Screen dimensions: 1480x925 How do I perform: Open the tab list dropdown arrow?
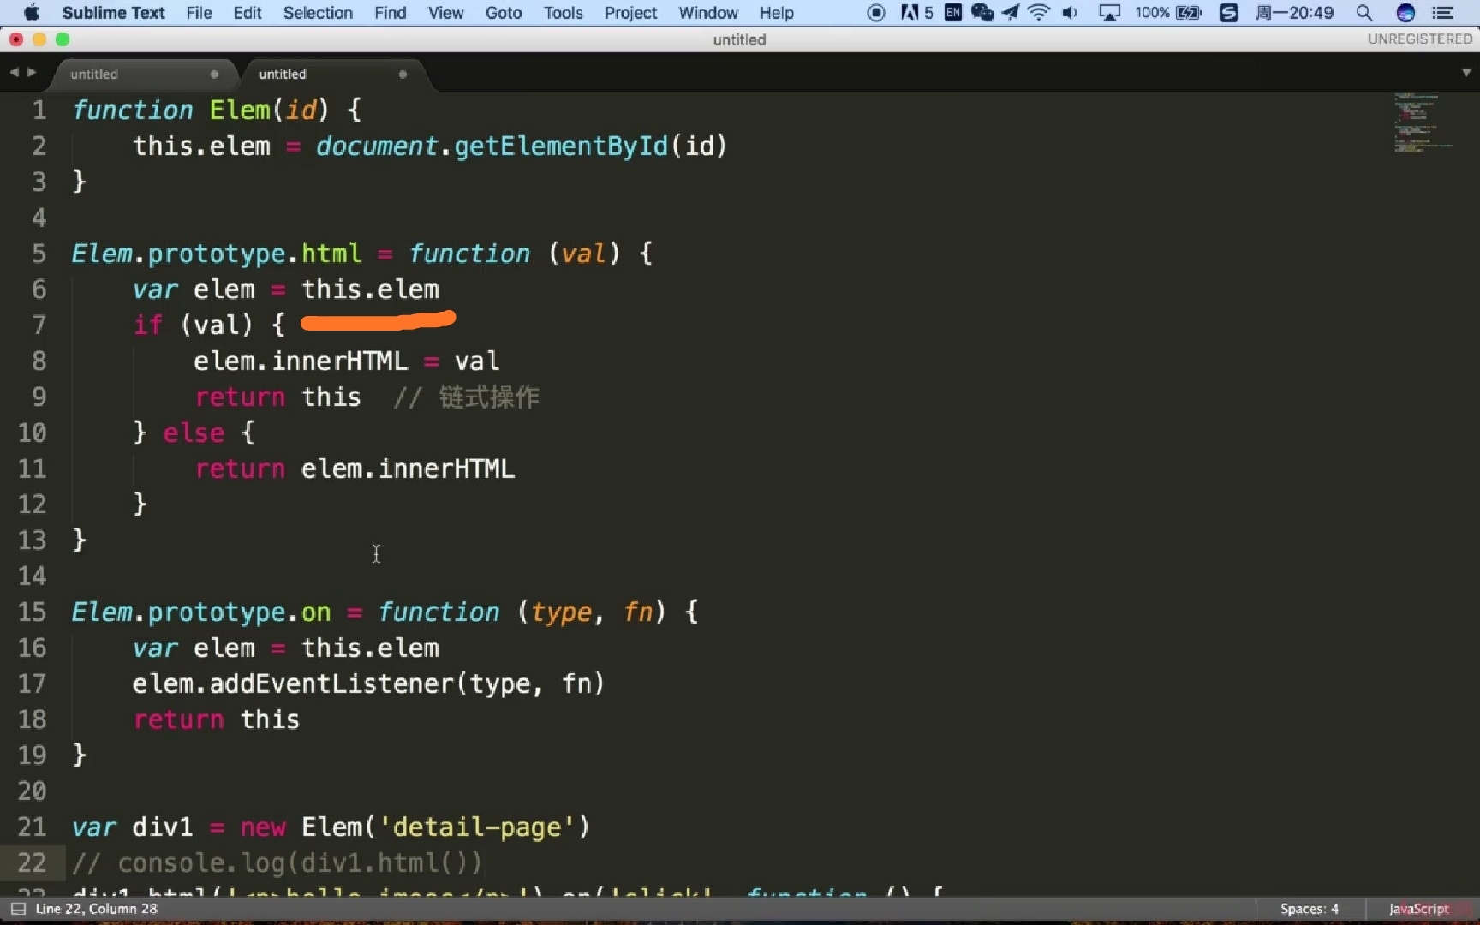click(1466, 73)
